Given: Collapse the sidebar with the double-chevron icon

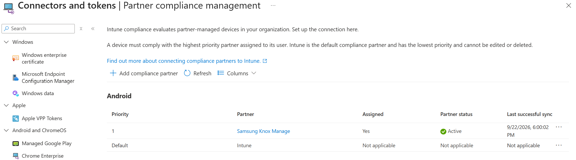Looking at the screenshot, I should (x=93, y=29).
